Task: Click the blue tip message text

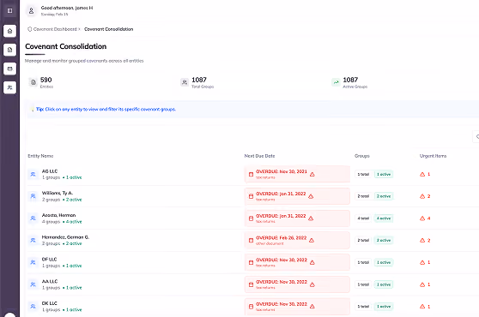Action: [106, 109]
